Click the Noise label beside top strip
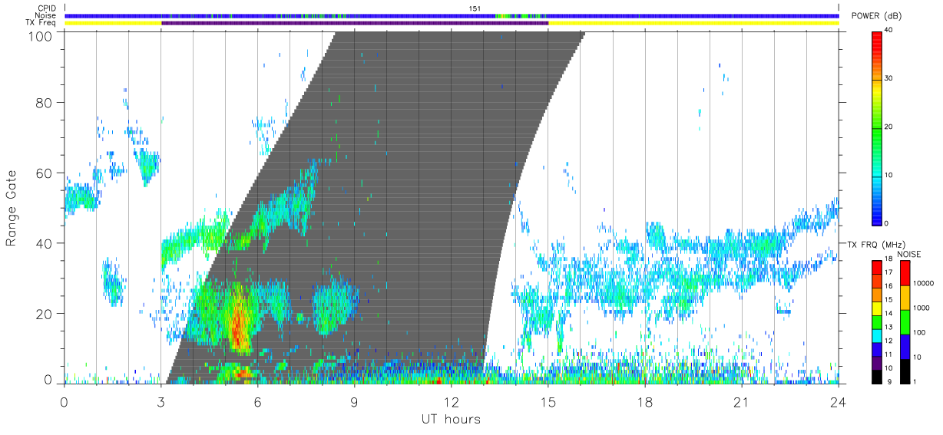 coord(47,15)
